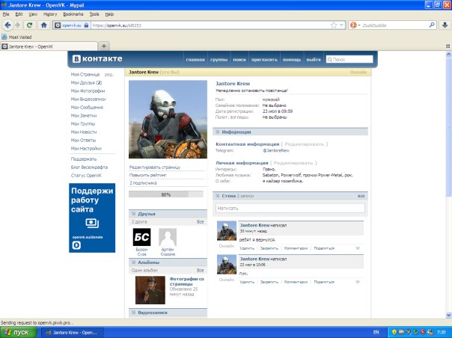
Task: Click the 80% profile progress bar
Action: 166,194
